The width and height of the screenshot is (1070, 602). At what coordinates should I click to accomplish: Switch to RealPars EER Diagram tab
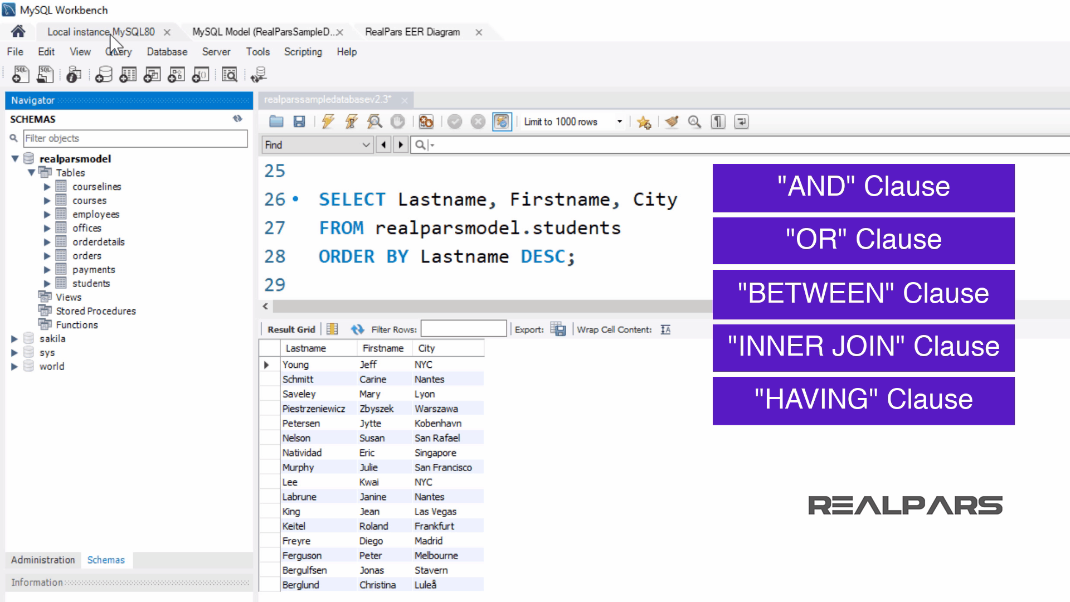(412, 32)
